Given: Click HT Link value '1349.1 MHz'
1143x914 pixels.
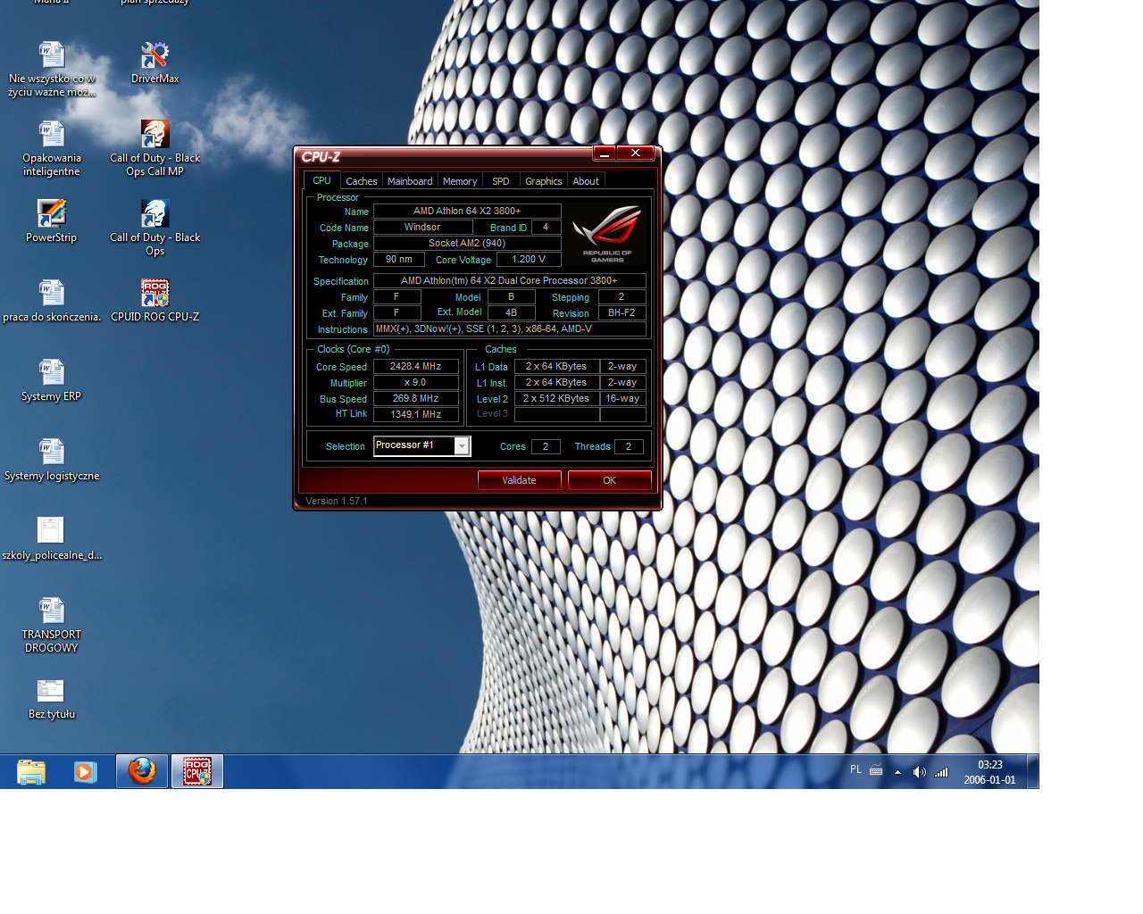Looking at the screenshot, I should click(416, 414).
